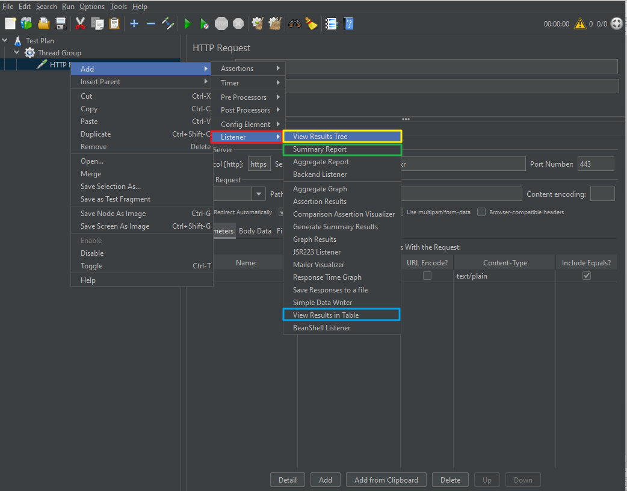This screenshot has height=491, width=627.
Task: Click the Port Number field
Action: point(596,164)
